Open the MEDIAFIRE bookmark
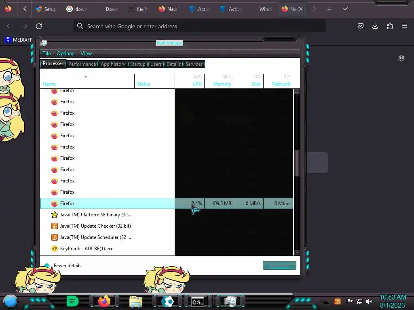 (19, 40)
